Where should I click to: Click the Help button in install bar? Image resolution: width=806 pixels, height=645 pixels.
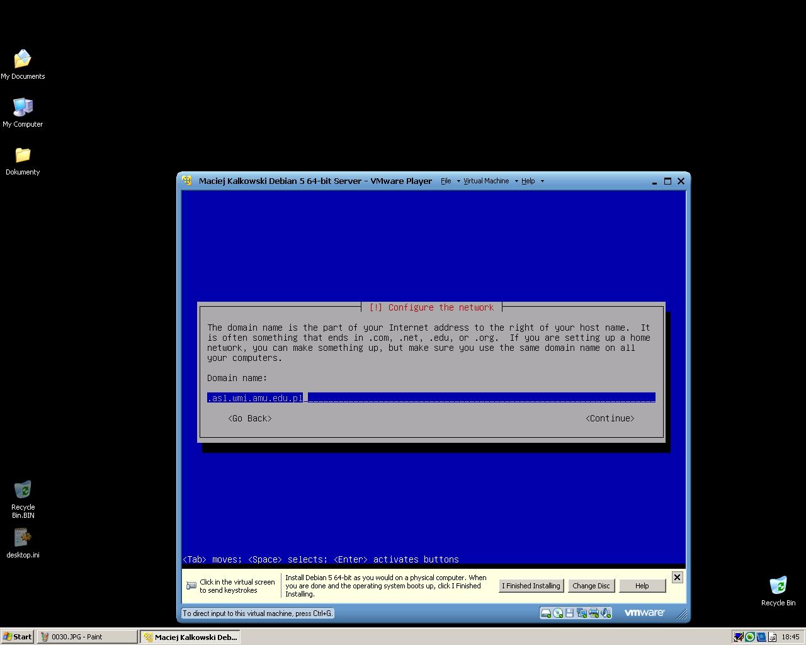point(642,586)
